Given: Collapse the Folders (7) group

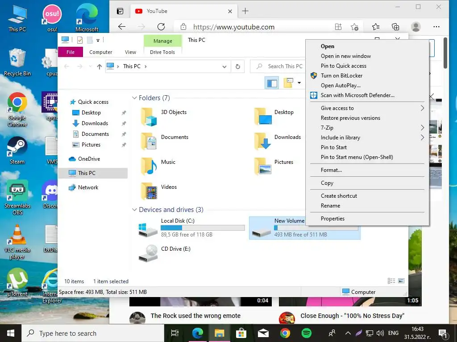Looking at the screenshot, I should 134,98.
